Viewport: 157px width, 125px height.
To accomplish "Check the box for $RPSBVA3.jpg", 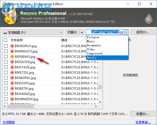I will coord(6,56).
